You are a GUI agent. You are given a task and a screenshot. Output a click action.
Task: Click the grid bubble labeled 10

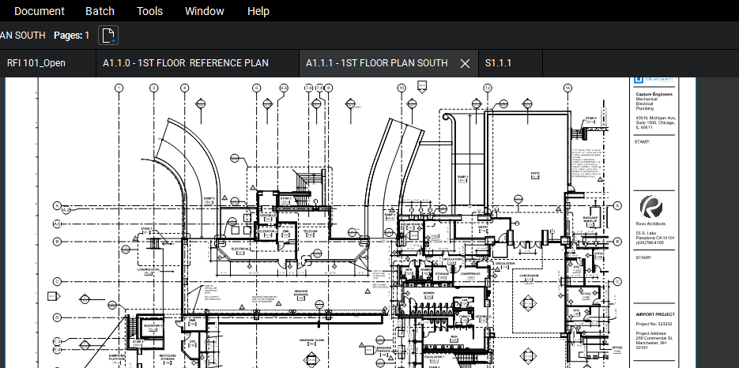[402, 87]
